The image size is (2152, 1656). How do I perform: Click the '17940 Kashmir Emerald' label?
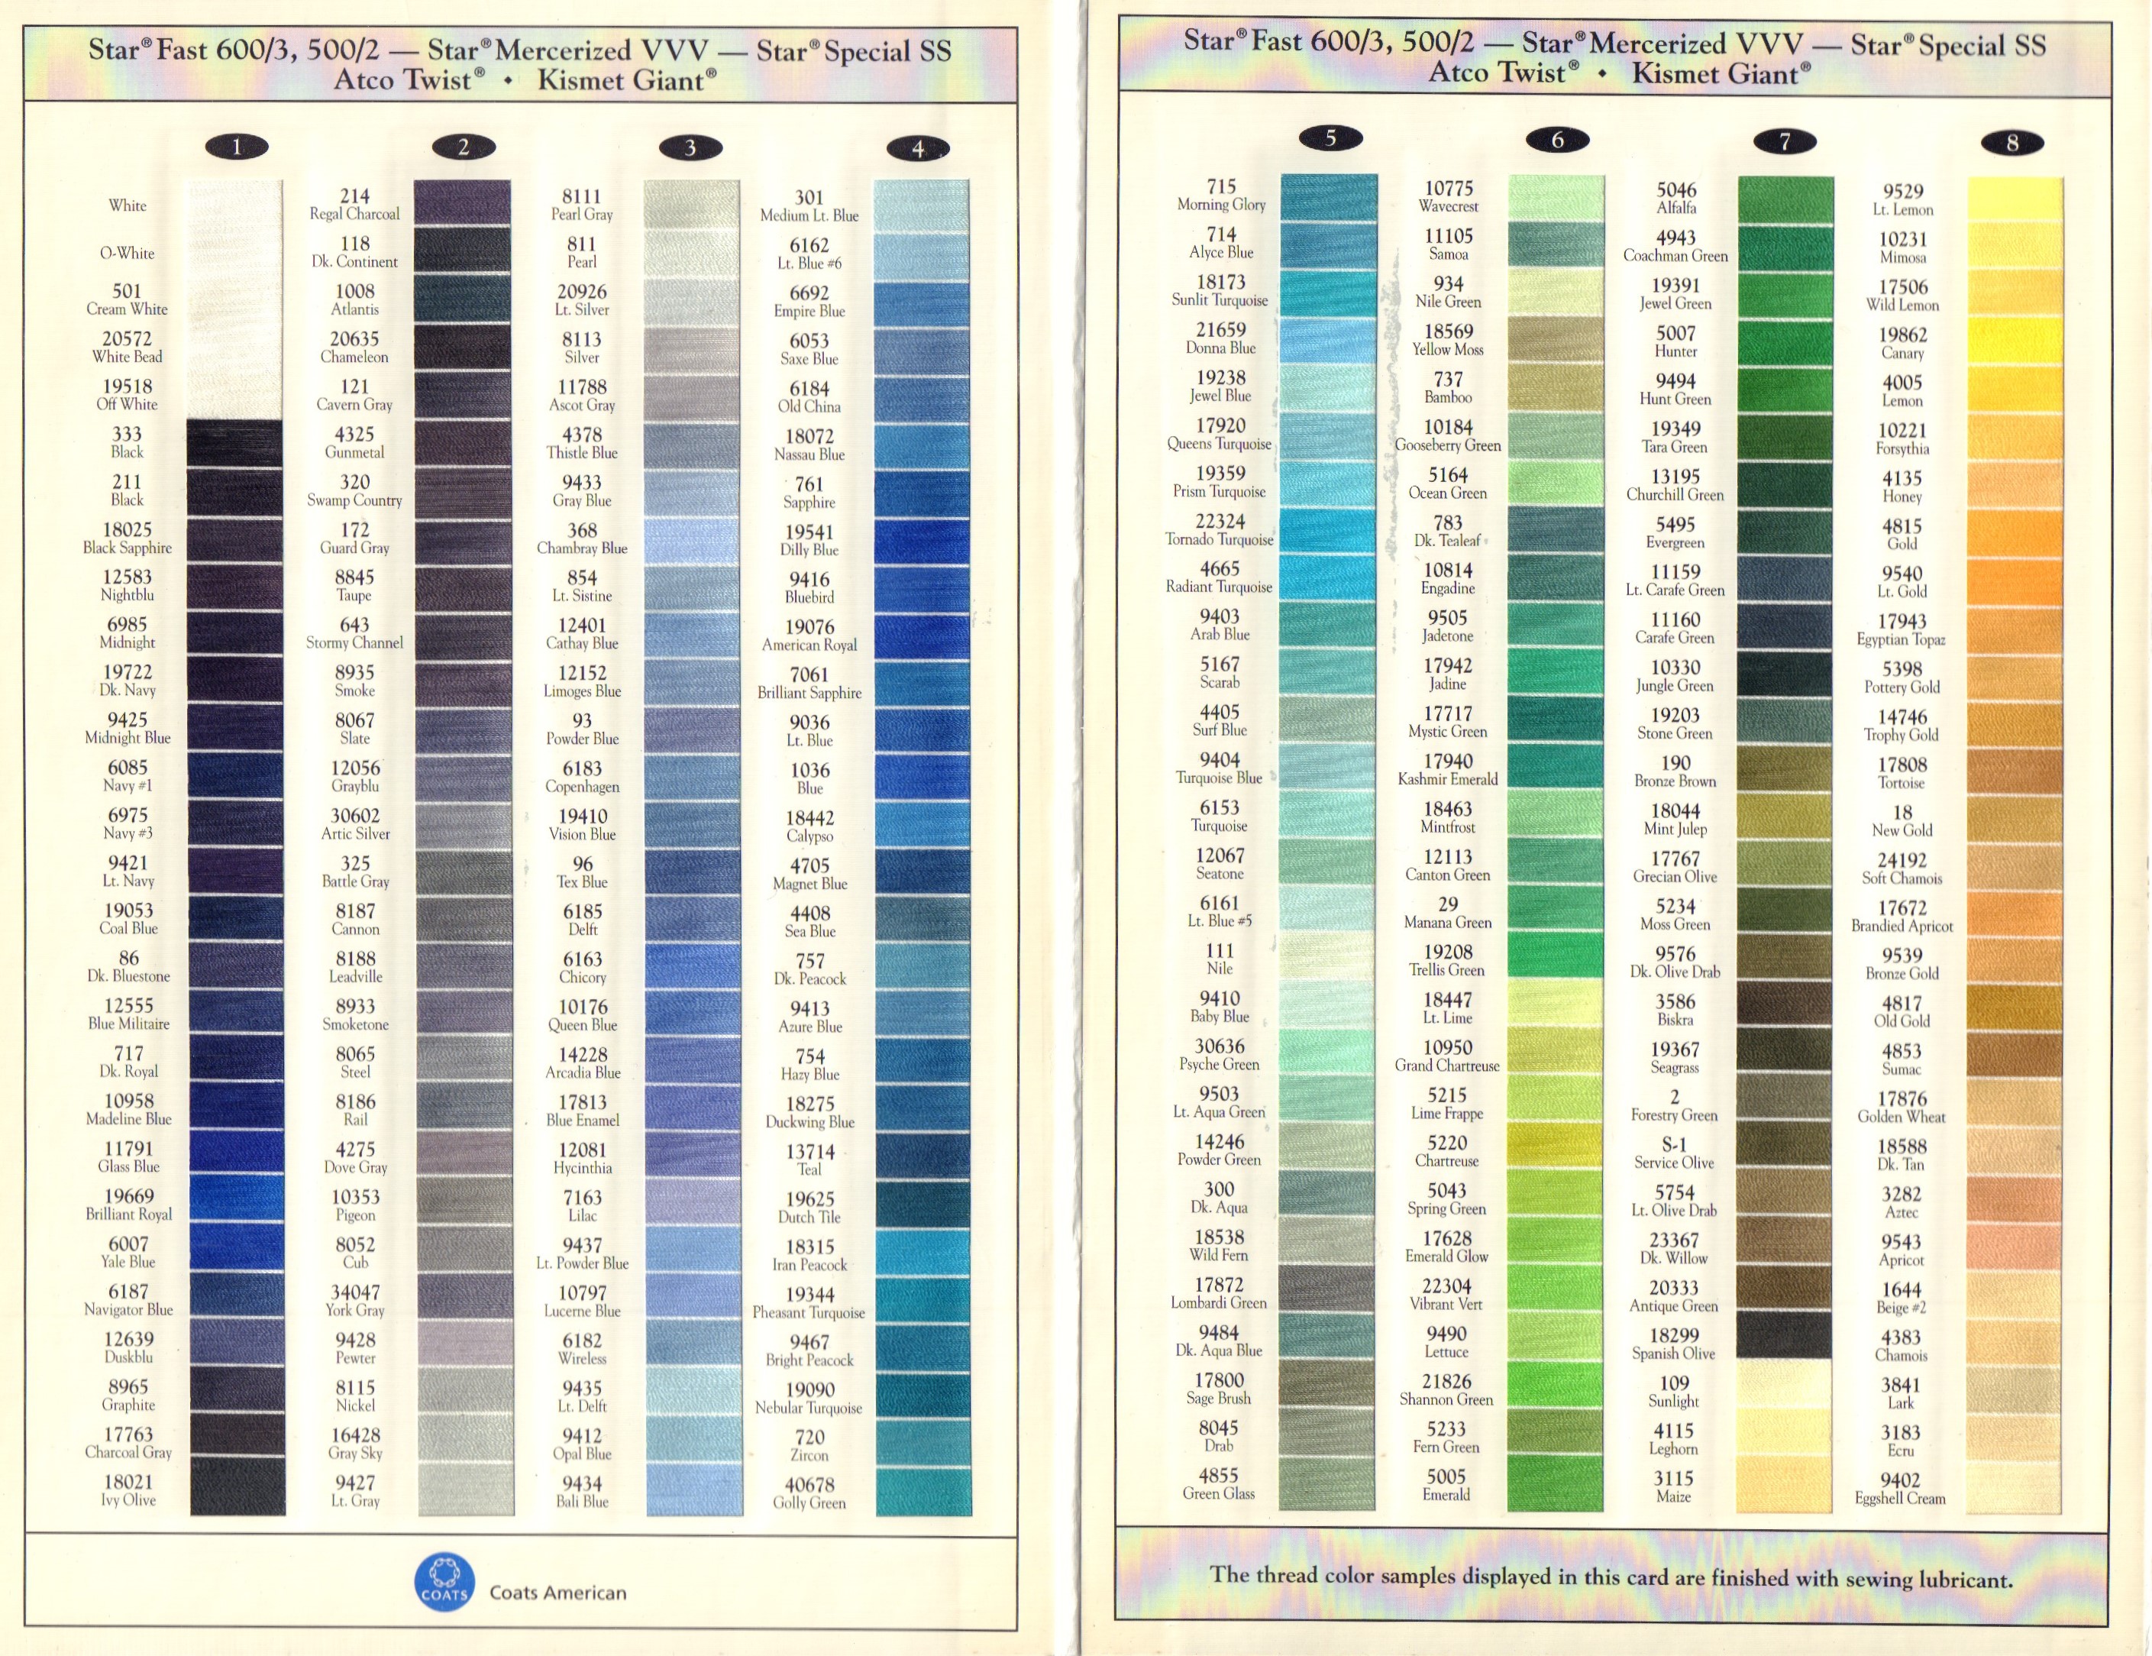(x=1447, y=770)
